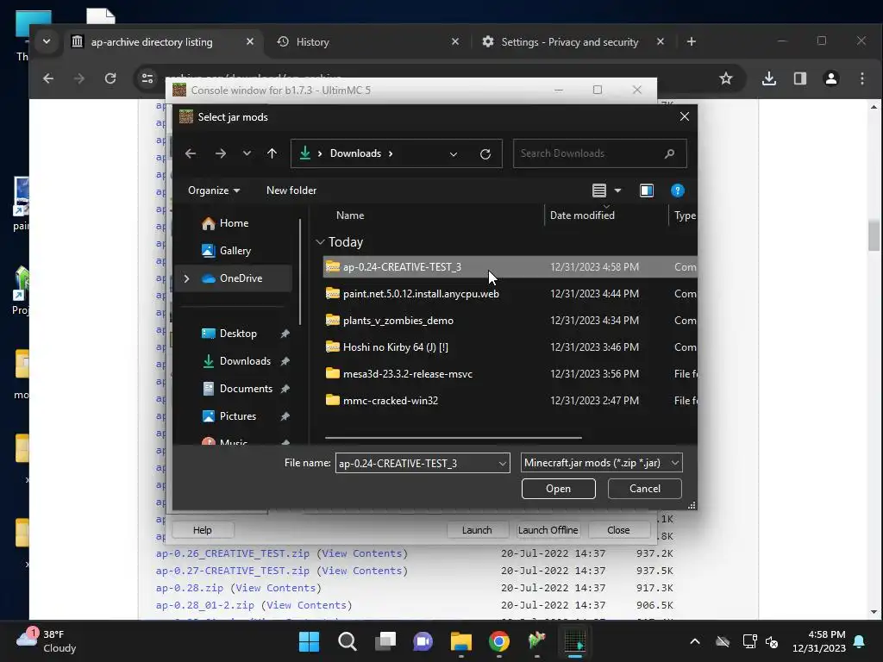Open Chrome three-dot menu
883x662 pixels.
pyautogui.click(x=862, y=78)
